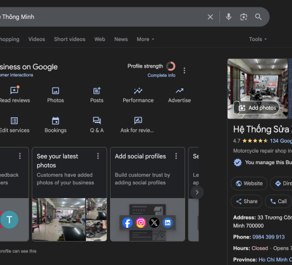Click the magnifier search icon

click(259, 17)
